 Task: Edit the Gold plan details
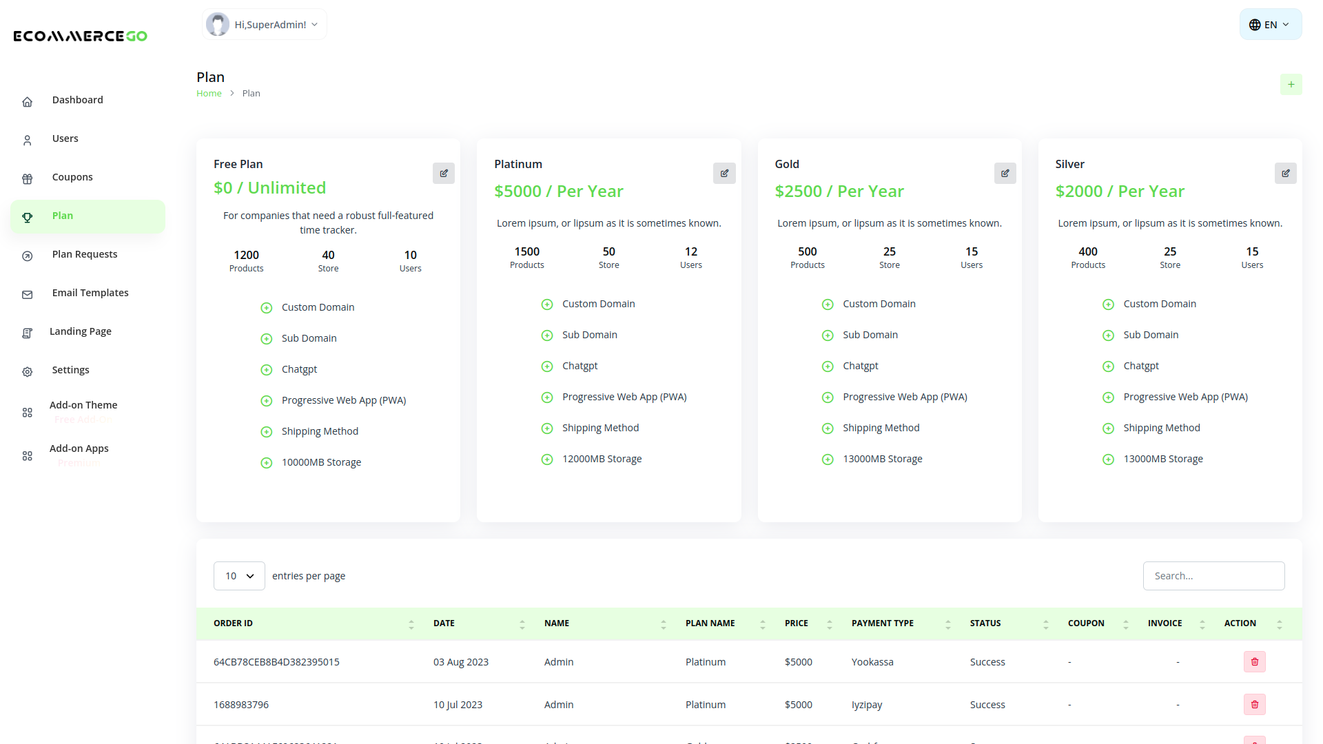(x=1005, y=173)
